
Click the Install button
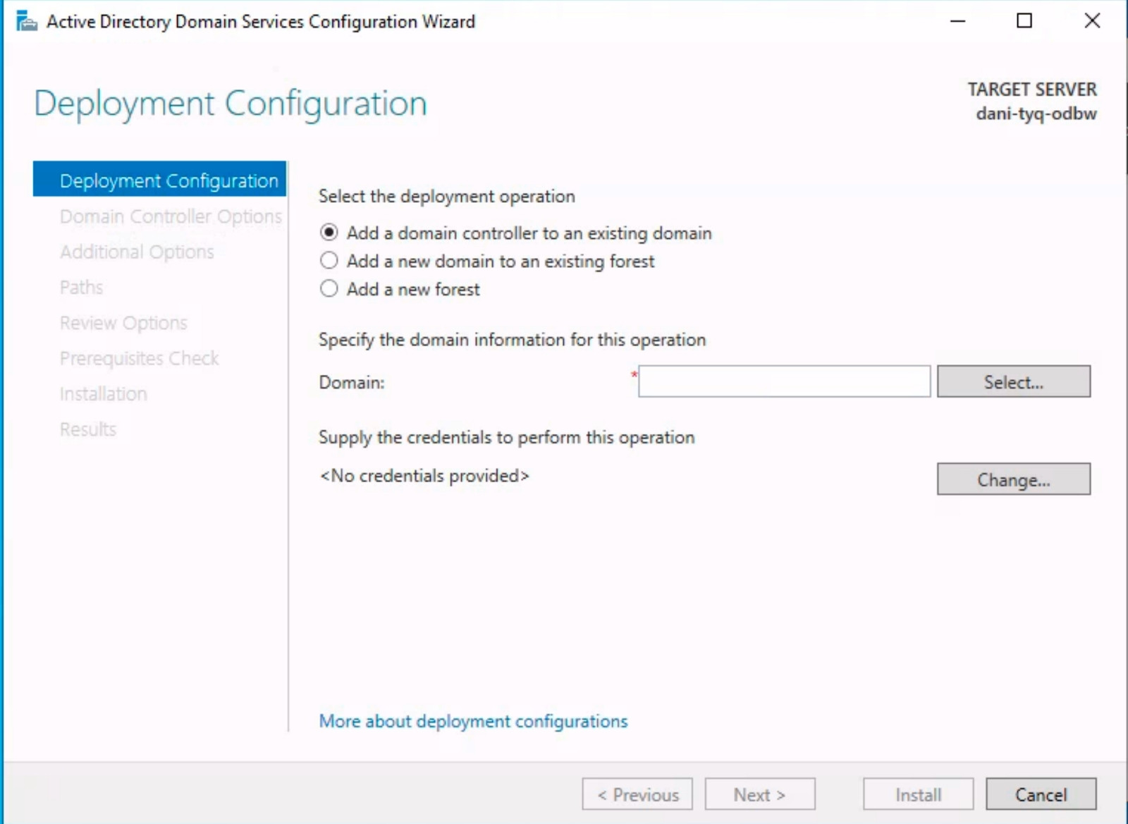point(917,794)
